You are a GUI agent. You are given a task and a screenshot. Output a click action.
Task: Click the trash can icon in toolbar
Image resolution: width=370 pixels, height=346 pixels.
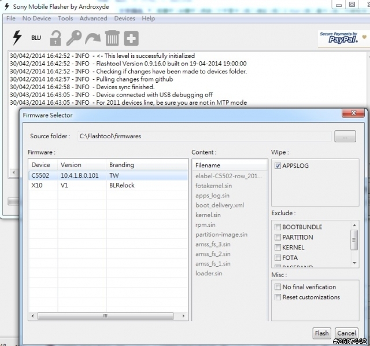112,38
